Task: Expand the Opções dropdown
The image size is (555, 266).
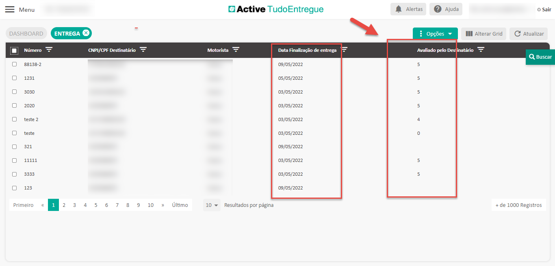Action: pyautogui.click(x=435, y=34)
